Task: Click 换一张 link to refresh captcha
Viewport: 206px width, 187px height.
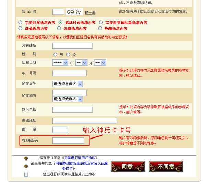Action: click(90, 12)
